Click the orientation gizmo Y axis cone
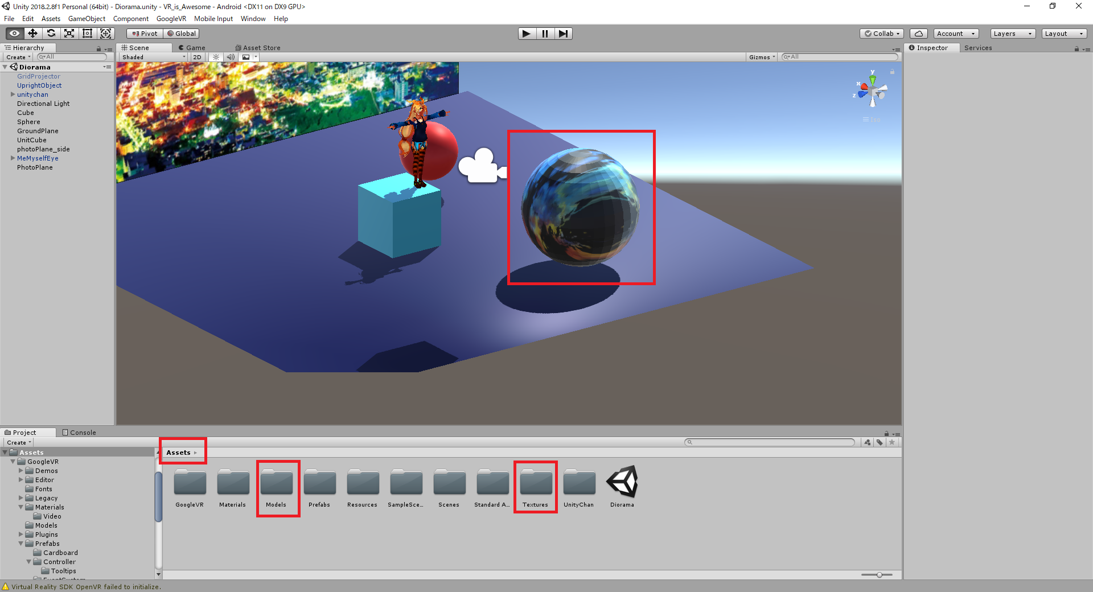 (x=873, y=79)
